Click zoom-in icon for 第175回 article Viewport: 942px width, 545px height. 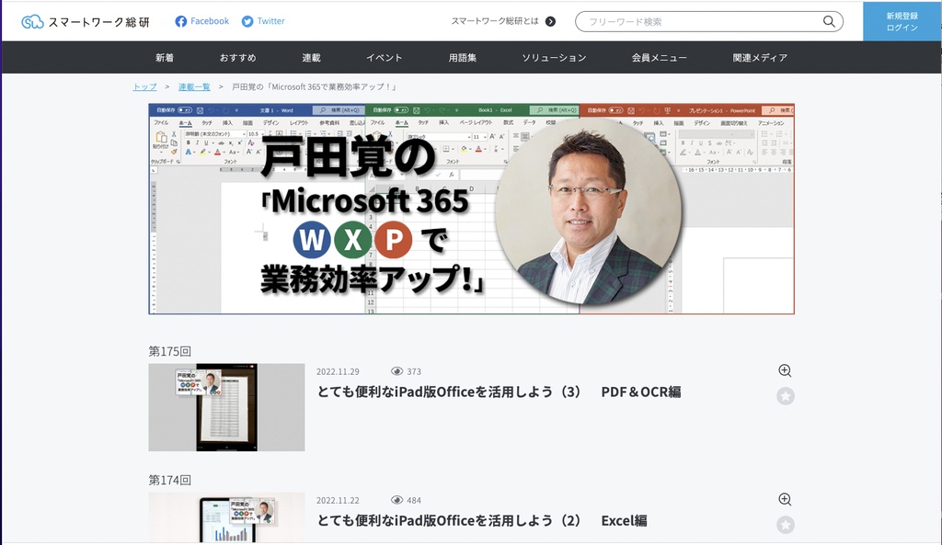tap(785, 371)
